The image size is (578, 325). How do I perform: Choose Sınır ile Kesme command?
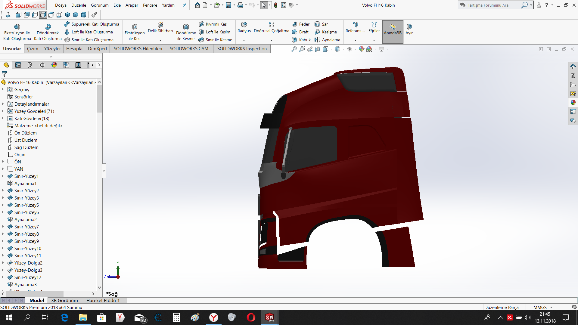pos(215,40)
